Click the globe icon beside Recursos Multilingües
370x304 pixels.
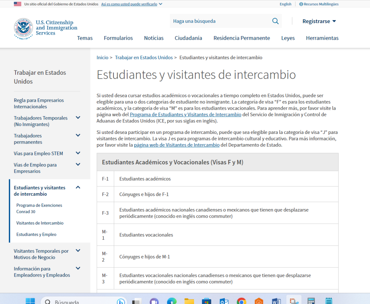point(301,4)
